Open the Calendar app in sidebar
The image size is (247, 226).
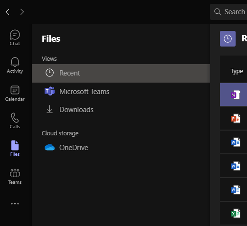tap(15, 94)
